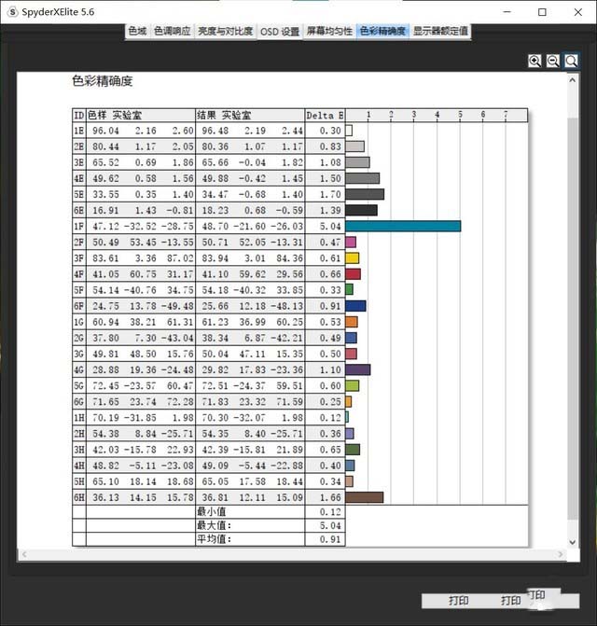Viewport: 597px width, 626px height.
Task: Click Delta E value 1.66 in row 6H
Action: [330, 497]
